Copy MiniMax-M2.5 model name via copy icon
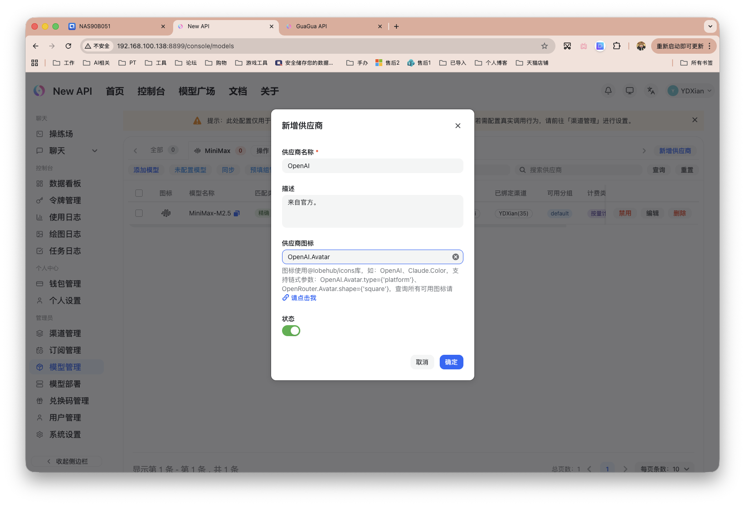The image size is (745, 506). (x=236, y=213)
